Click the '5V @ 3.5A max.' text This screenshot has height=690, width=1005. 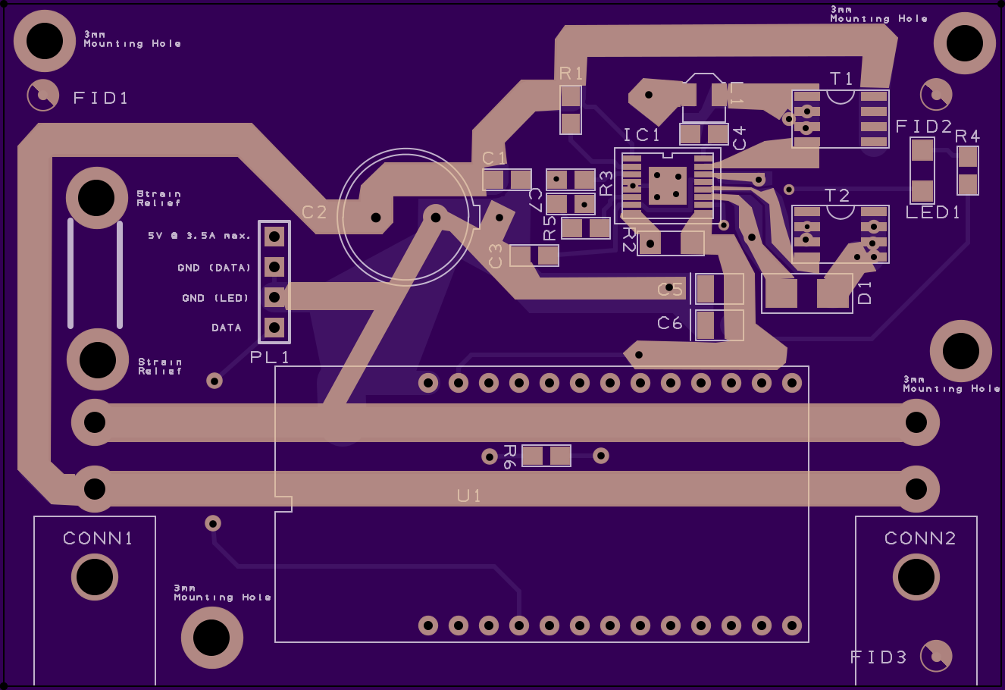(x=199, y=236)
